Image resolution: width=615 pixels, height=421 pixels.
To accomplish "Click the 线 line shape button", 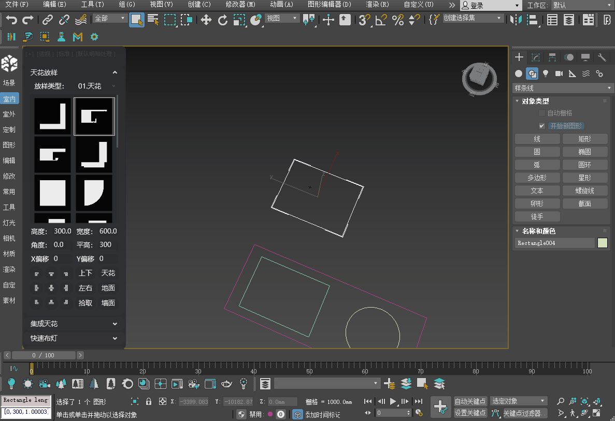I will point(537,139).
